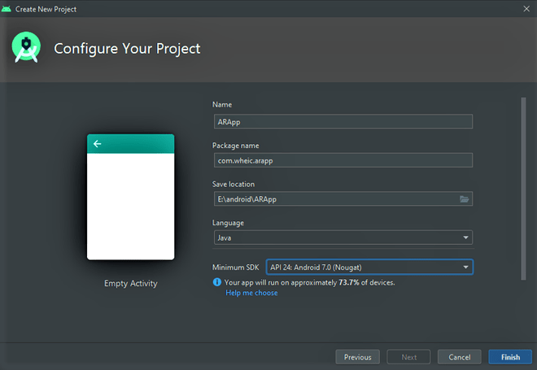The height and width of the screenshot is (370, 537).
Task: Open the Language dropdown showing Java
Action: [343, 238]
